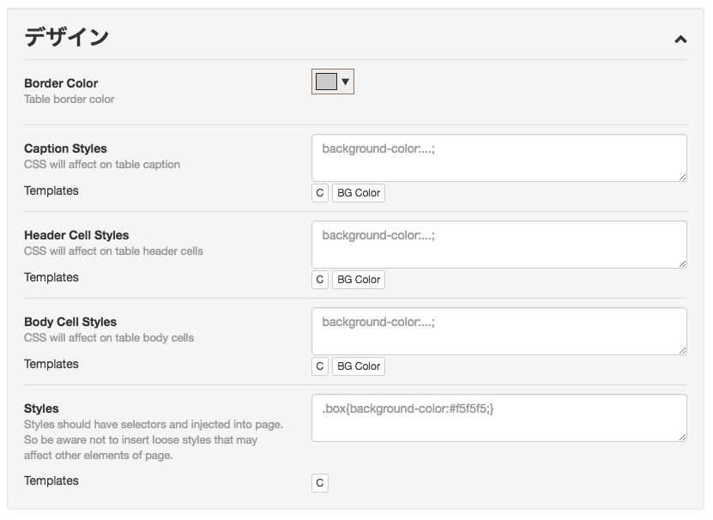Apply BG Color template to Body Cell Styles
The height and width of the screenshot is (520, 713).
(359, 366)
